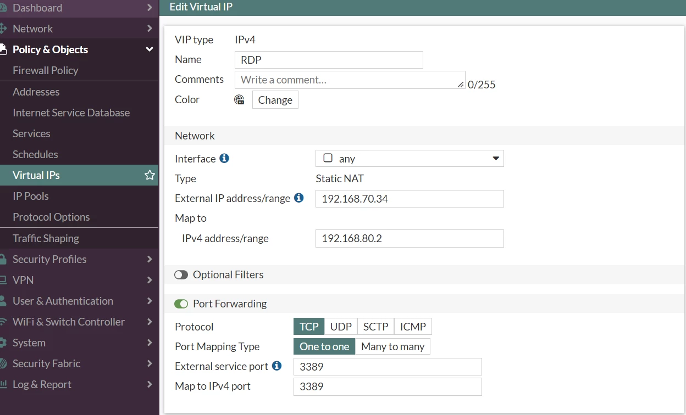Select ICMP protocol
Screen dimensions: 686x415
tap(413, 327)
